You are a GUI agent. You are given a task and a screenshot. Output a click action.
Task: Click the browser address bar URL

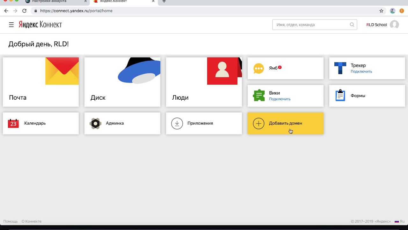pos(76,11)
